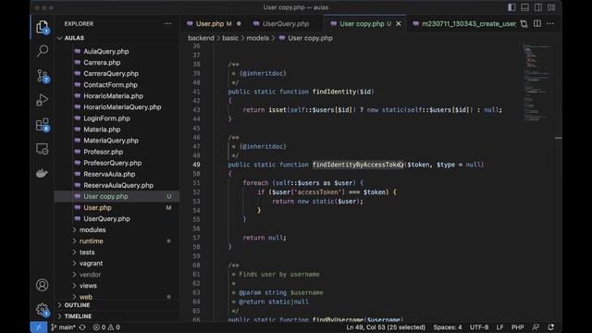Open the Accounts menu
Viewport: 592px width, 333px height.
tap(43, 285)
